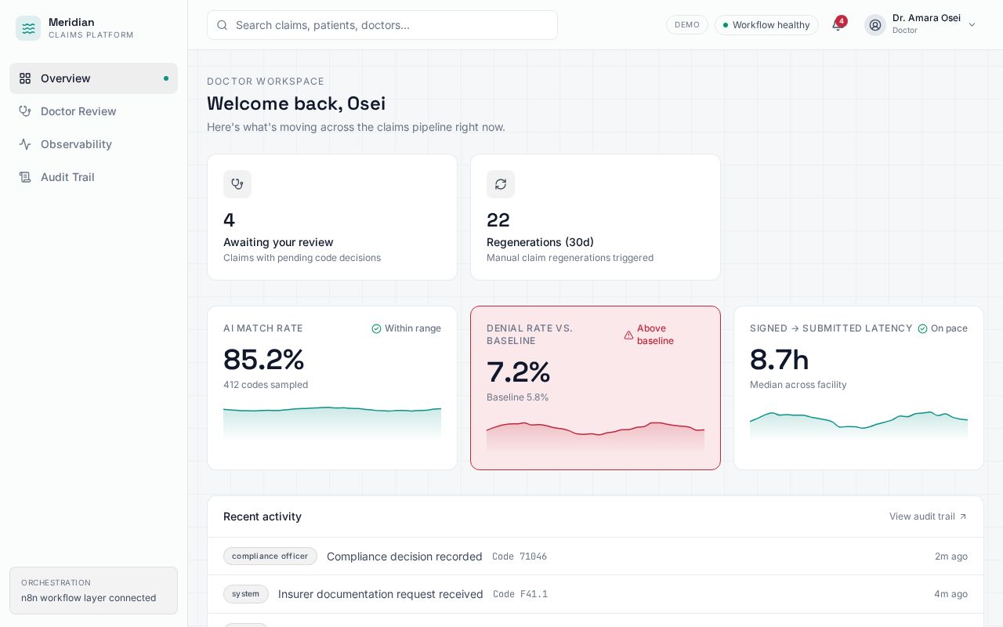Click the compliance officer tag

coord(270,556)
